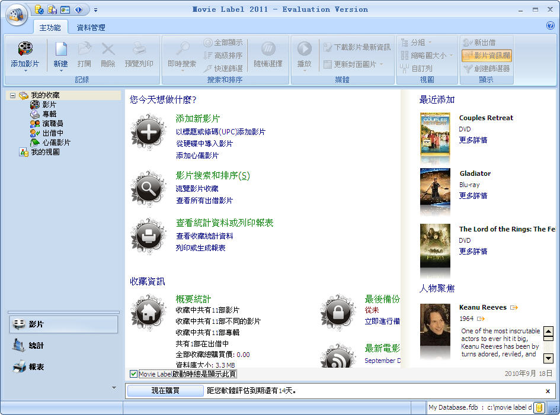
Task: Click the magnifier icon beside 影片搜索和排序
Action: pos(148,189)
